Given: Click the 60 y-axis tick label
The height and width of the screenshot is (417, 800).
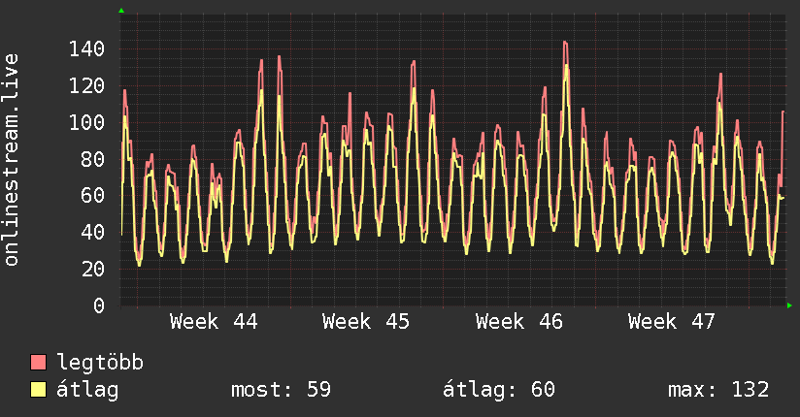Looking at the screenshot, I should point(93,196).
